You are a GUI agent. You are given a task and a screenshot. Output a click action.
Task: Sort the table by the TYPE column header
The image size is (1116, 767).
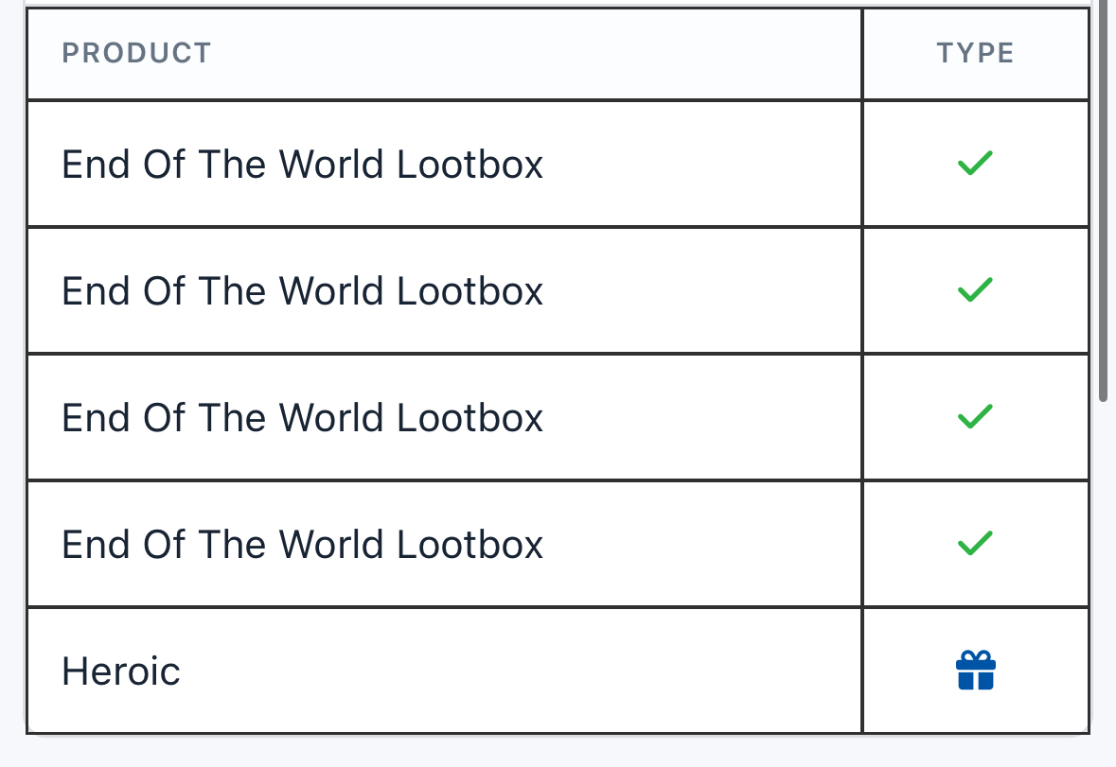pyautogui.click(x=975, y=53)
